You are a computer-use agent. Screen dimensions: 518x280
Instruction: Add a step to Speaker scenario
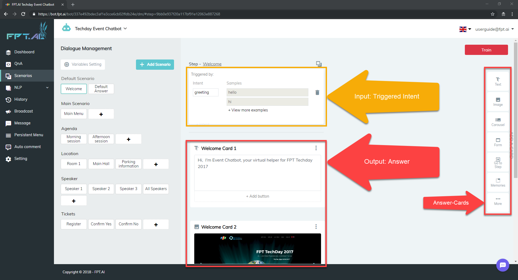[74, 201]
